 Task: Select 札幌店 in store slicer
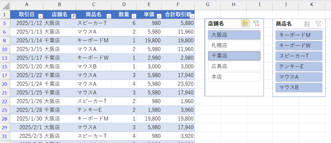coord(234,45)
